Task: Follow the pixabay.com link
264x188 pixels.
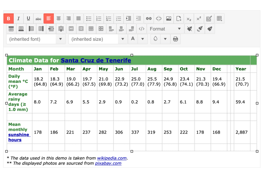Action: click(108, 163)
